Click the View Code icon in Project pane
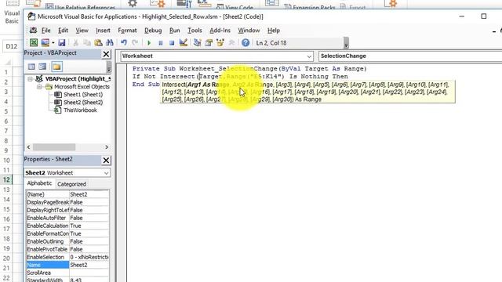The image size is (502, 282). click(31, 67)
